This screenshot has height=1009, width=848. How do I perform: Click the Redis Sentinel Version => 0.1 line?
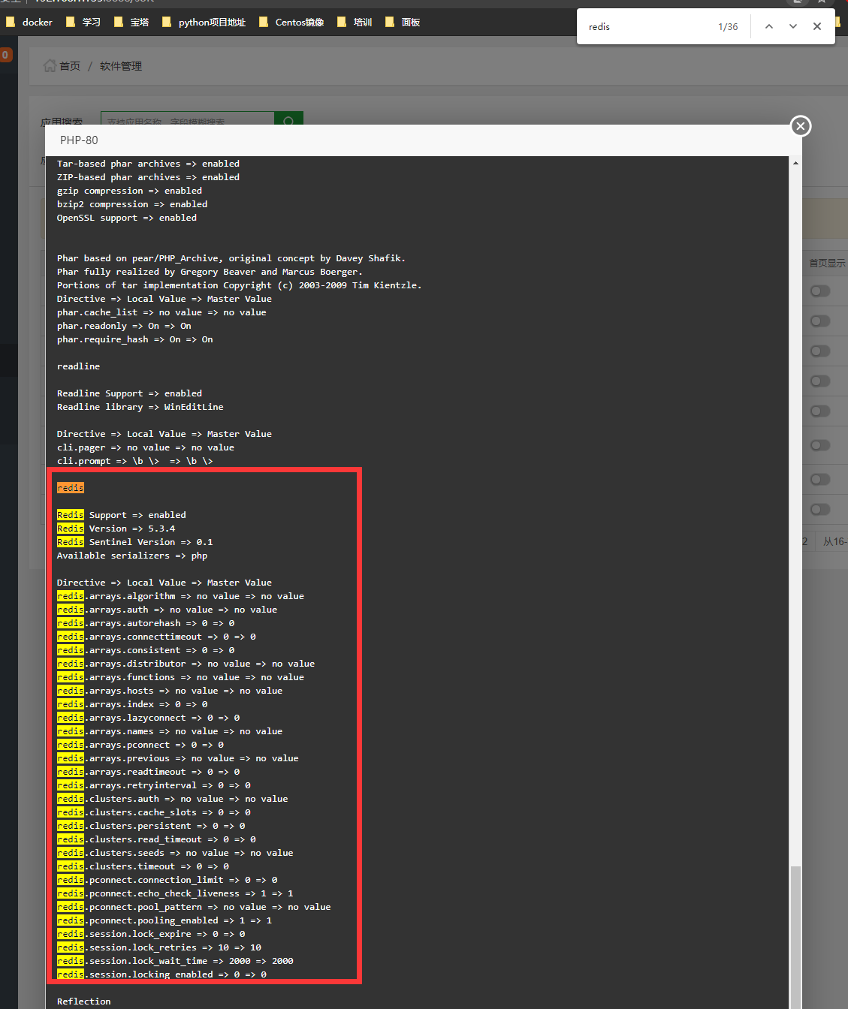point(135,542)
